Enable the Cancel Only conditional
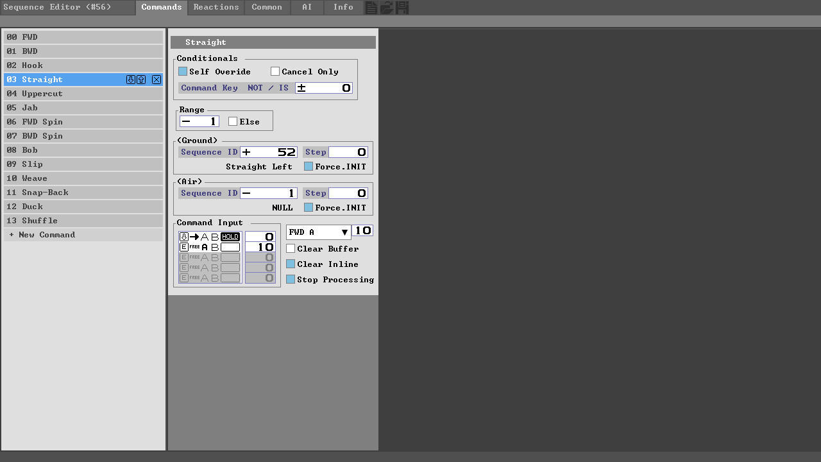821x462 pixels. pos(275,71)
